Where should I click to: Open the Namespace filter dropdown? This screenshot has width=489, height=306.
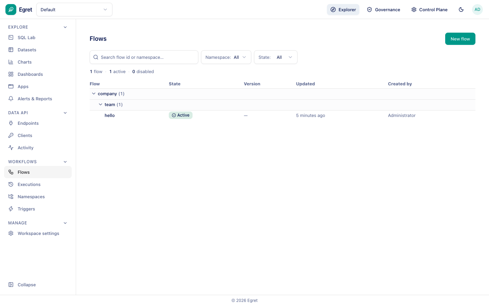tap(226, 57)
